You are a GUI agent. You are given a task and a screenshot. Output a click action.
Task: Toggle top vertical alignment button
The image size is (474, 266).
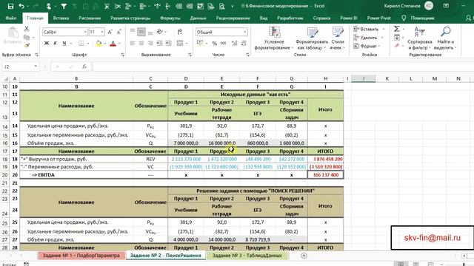coord(133,32)
